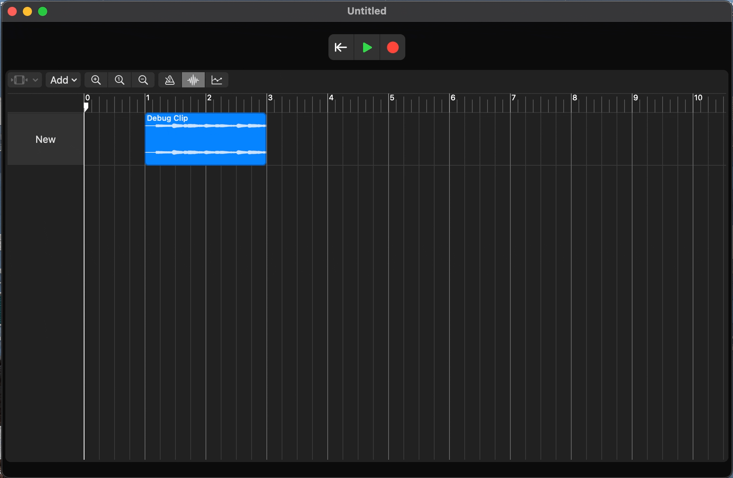
Task: Open the Add dropdown menu
Action: coord(63,80)
